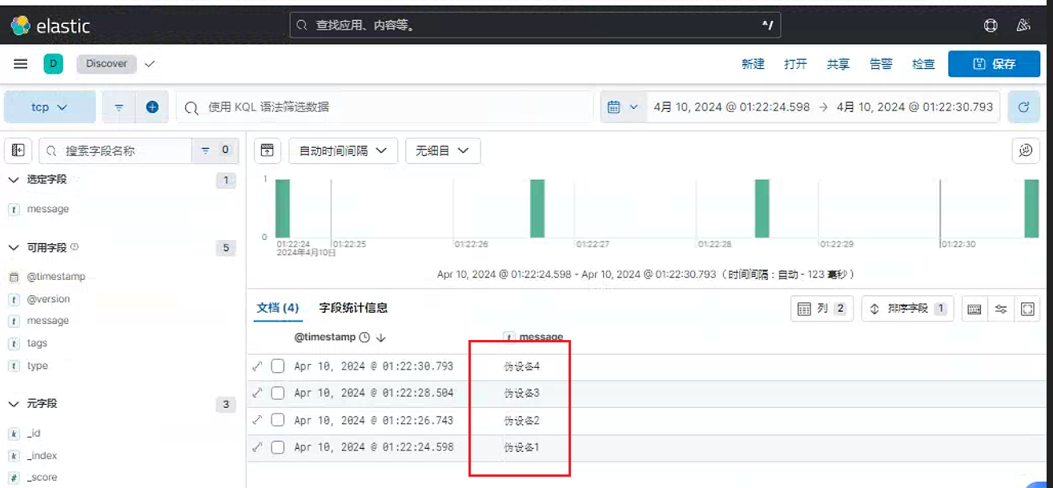
Task: Filter fields by type in sidebar
Action: click(214, 150)
